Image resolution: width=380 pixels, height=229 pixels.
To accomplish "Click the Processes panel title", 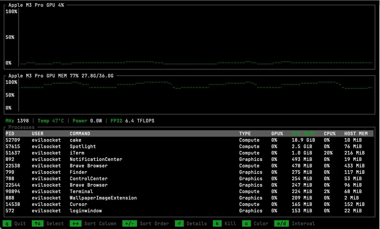I will 22,127.
